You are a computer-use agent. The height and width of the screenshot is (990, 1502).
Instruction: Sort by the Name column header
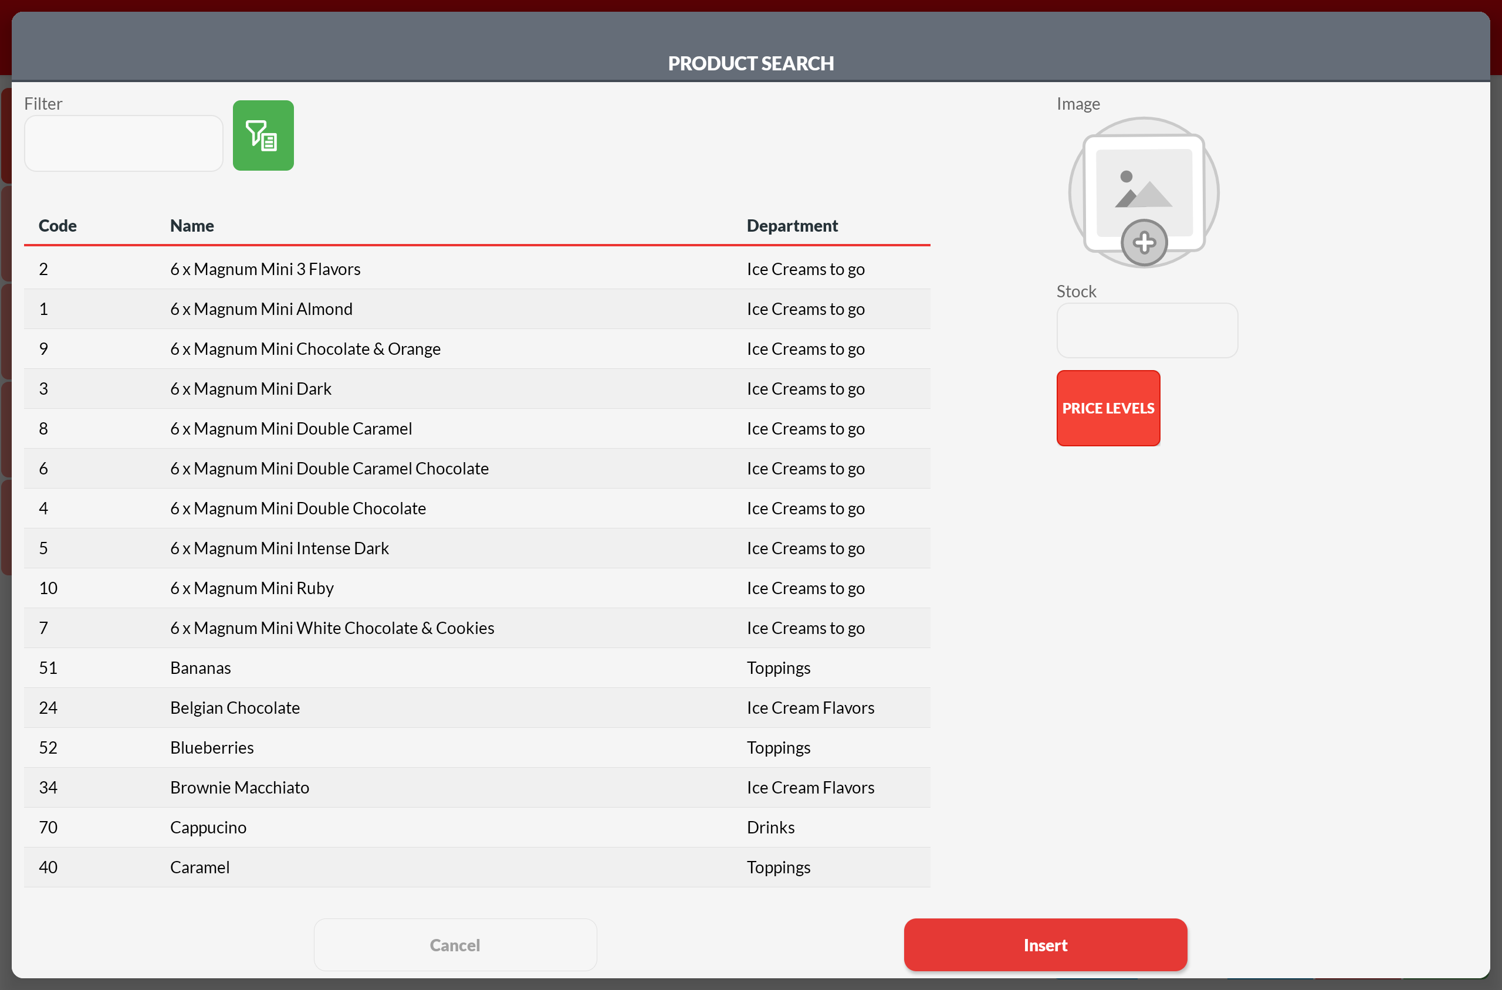click(x=191, y=225)
